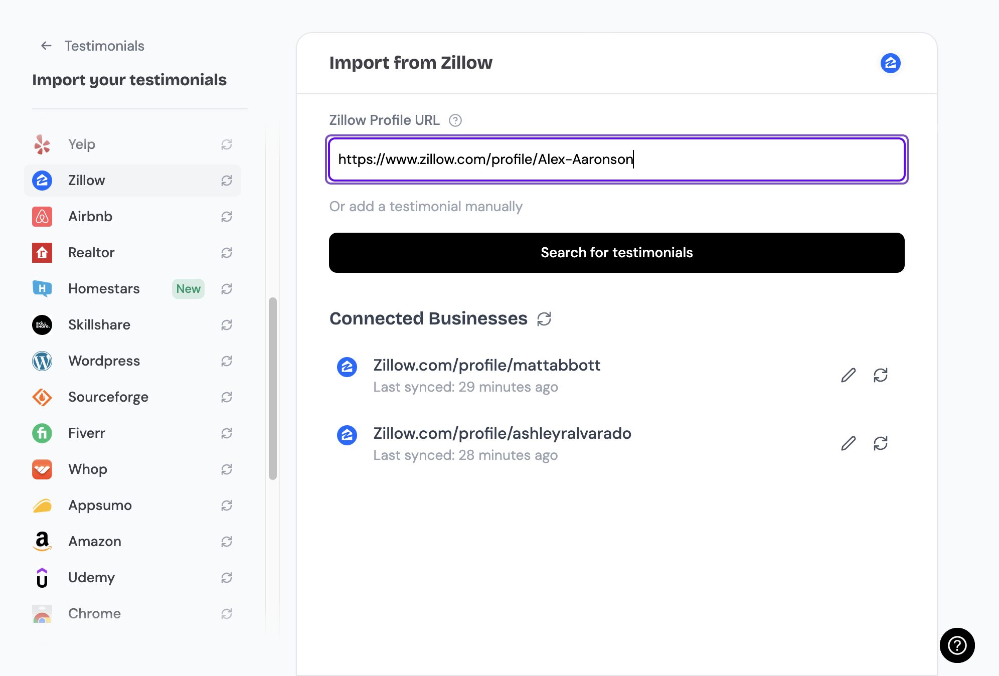999x676 pixels.
Task: Click Or add a testimonial manually
Action: click(426, 207)
